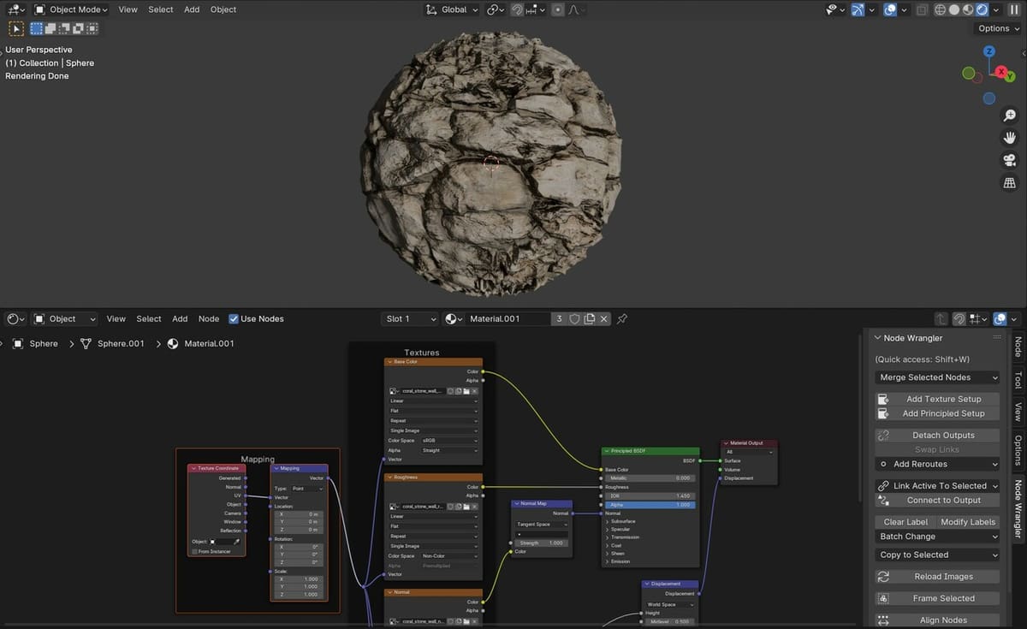1027x629 pixels.
Task: Click the new material duplicate icon
Action: pos(590,319)
